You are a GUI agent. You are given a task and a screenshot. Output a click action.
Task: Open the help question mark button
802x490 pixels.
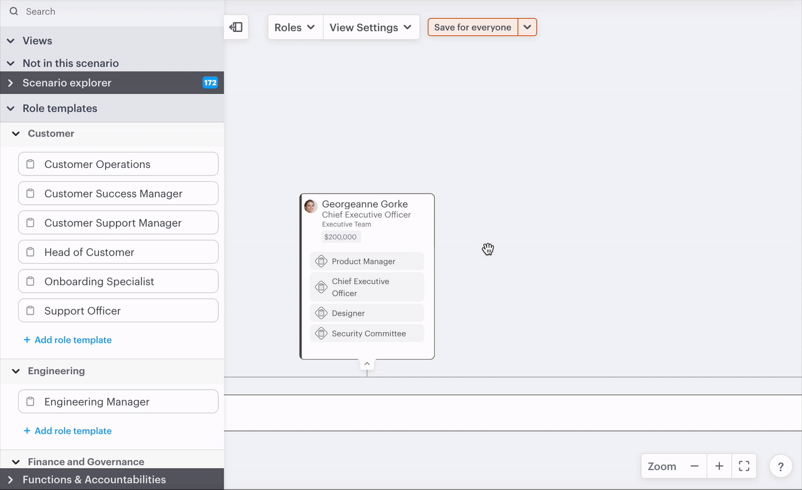click(x=780, y=467)
